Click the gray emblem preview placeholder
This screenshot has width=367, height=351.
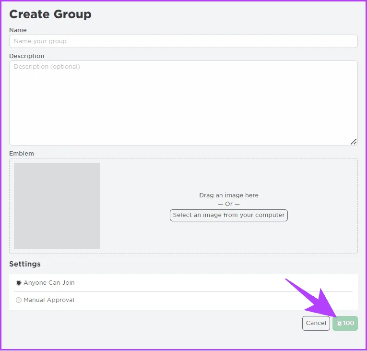pos(57,206)
